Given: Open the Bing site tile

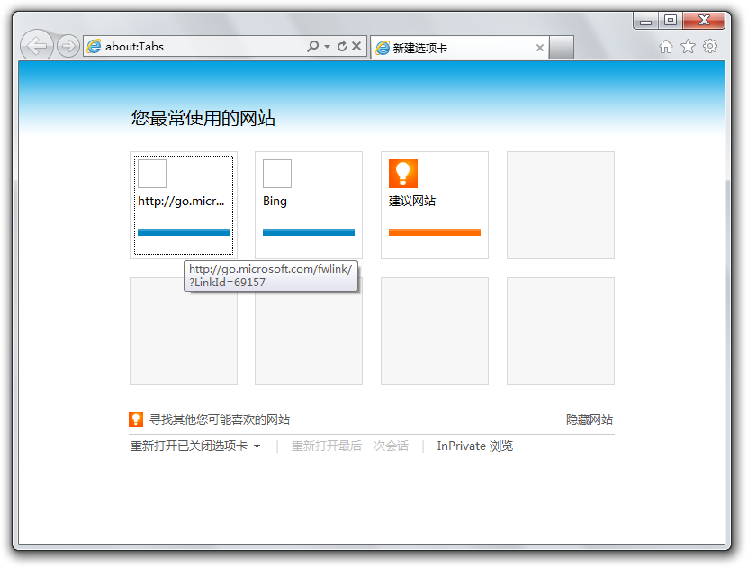Looking at the screenshot, I should (x=309, y=205).
